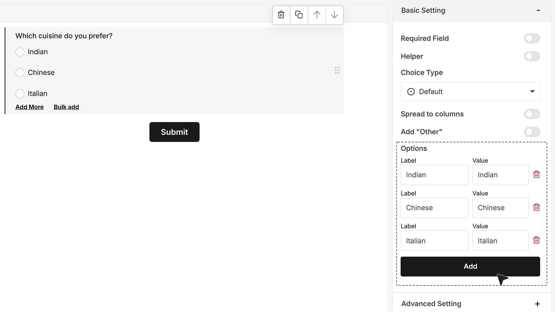Click the Add More link
The height and width of the screenshot is (312, 555).
point(29,107)
